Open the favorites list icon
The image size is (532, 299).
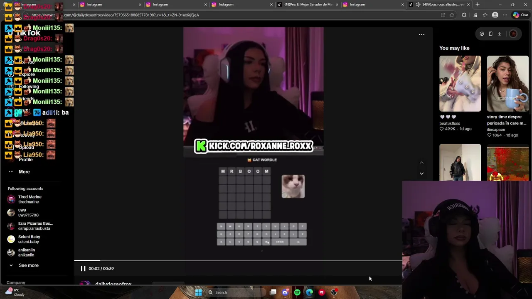point(485,15)
